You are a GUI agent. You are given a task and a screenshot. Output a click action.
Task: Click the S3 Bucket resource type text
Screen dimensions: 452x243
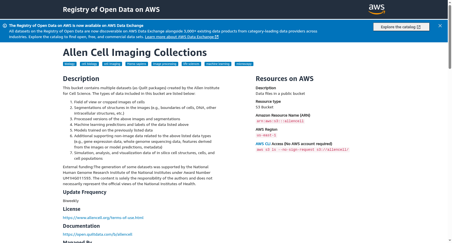tap(264, 107)
